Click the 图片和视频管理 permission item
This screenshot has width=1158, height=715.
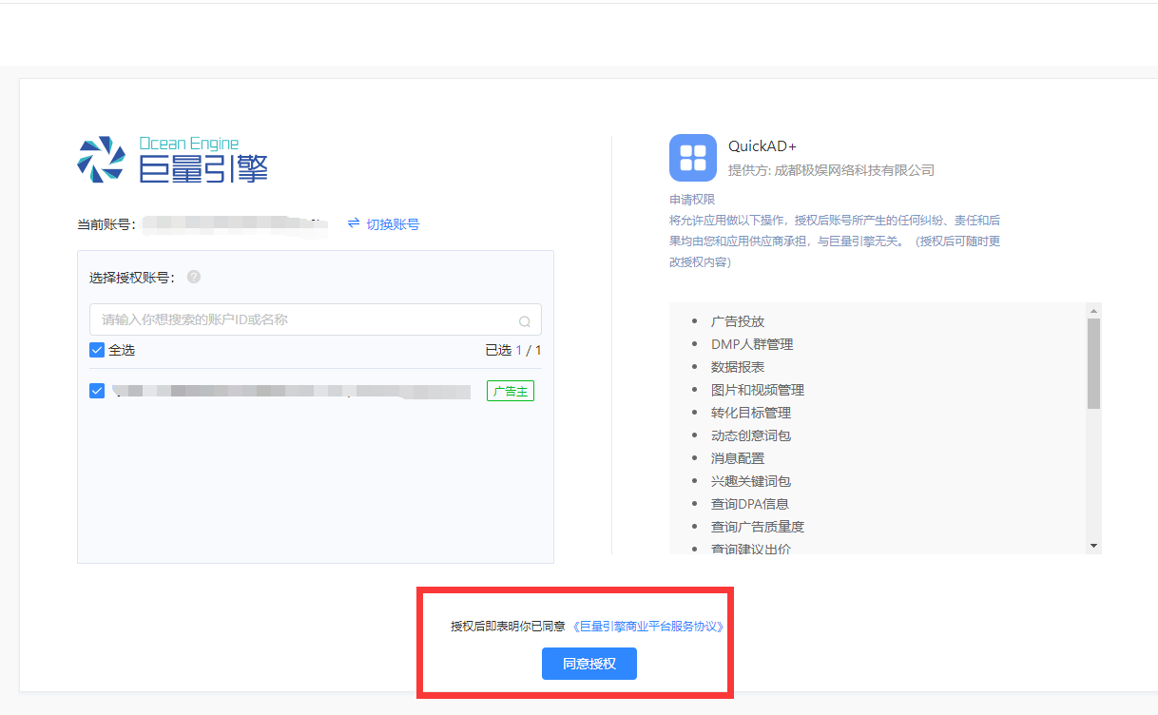(x=758, y=390)
